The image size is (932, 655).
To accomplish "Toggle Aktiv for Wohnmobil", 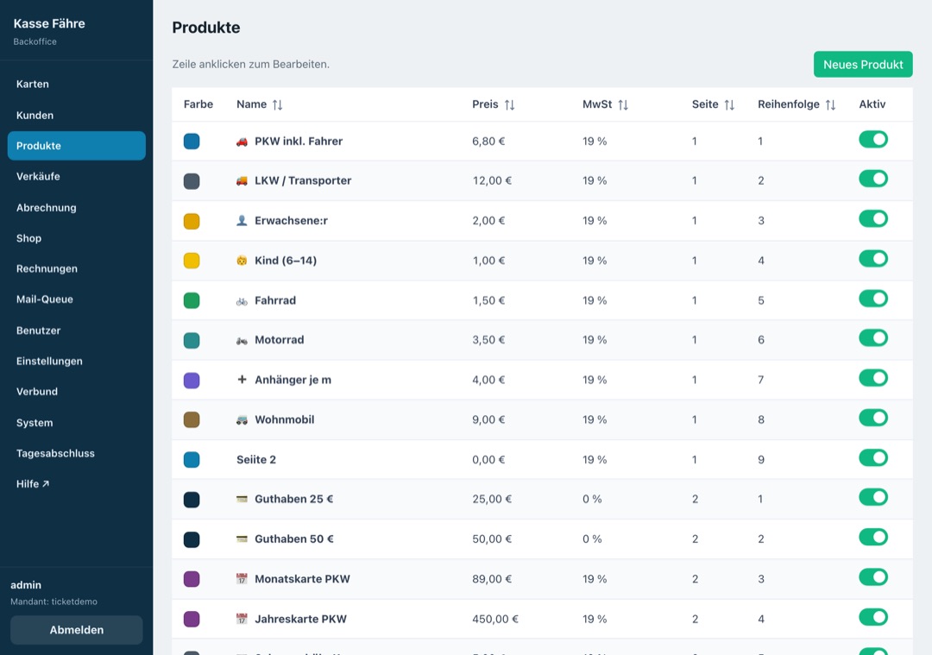I will tap(873, 418).
